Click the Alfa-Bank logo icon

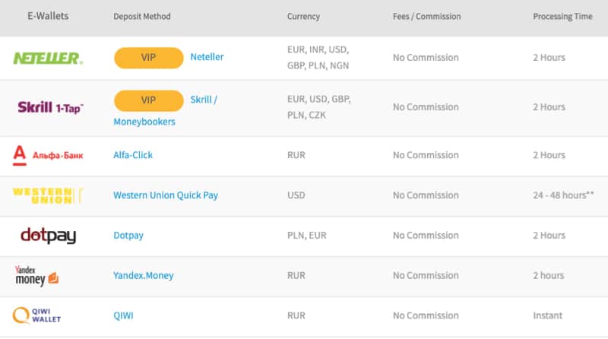click(x=48, y=155)
